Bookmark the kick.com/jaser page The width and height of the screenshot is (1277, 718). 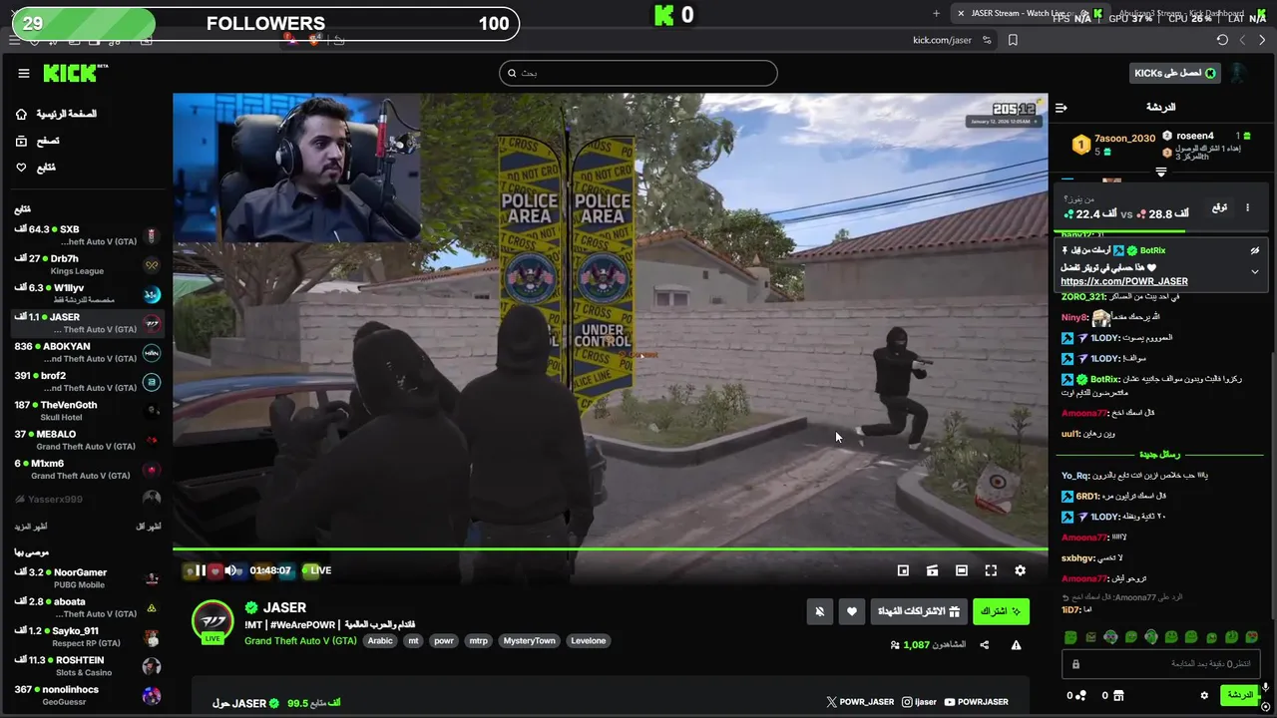click(1013, 40)
